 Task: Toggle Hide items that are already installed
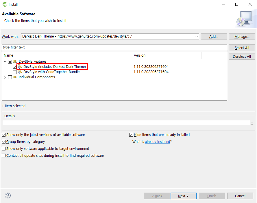tap(131, 135)
